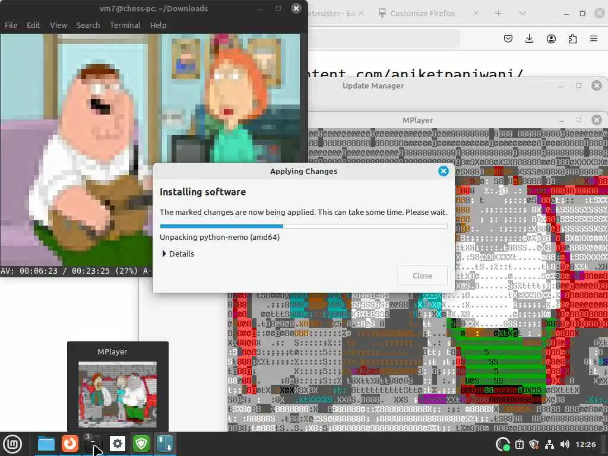Viewport: 608px width, 456px height.
Task: Click the MPlayer taskbar preview thumbnail
Action: click(118, 394)
